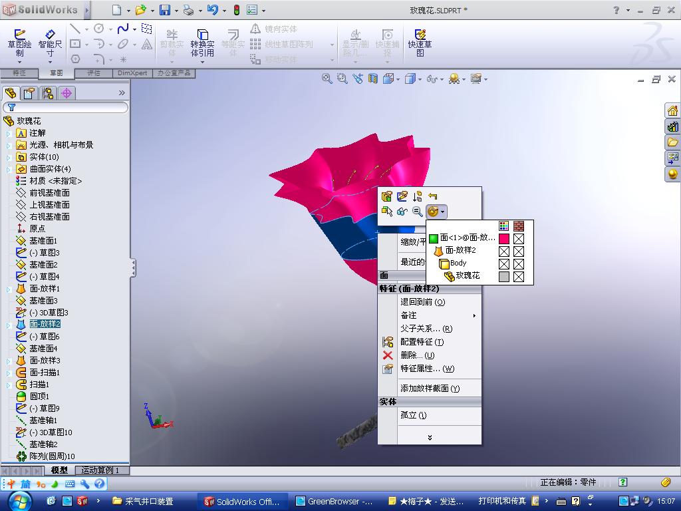
Task: Open the PropertyManager tab icon
Action: tap(29, 92)
